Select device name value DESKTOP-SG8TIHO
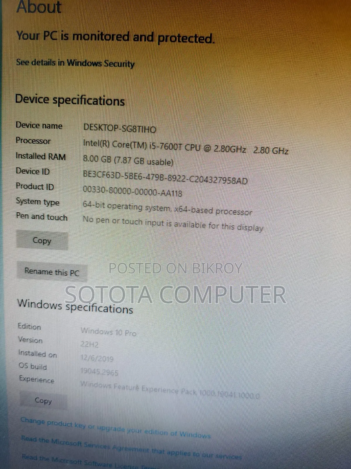 120,128
